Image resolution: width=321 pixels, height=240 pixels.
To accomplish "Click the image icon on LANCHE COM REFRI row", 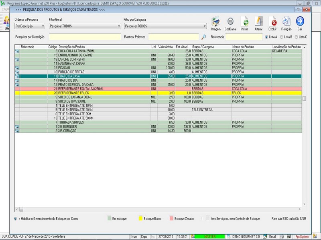I will pos(17,60).
